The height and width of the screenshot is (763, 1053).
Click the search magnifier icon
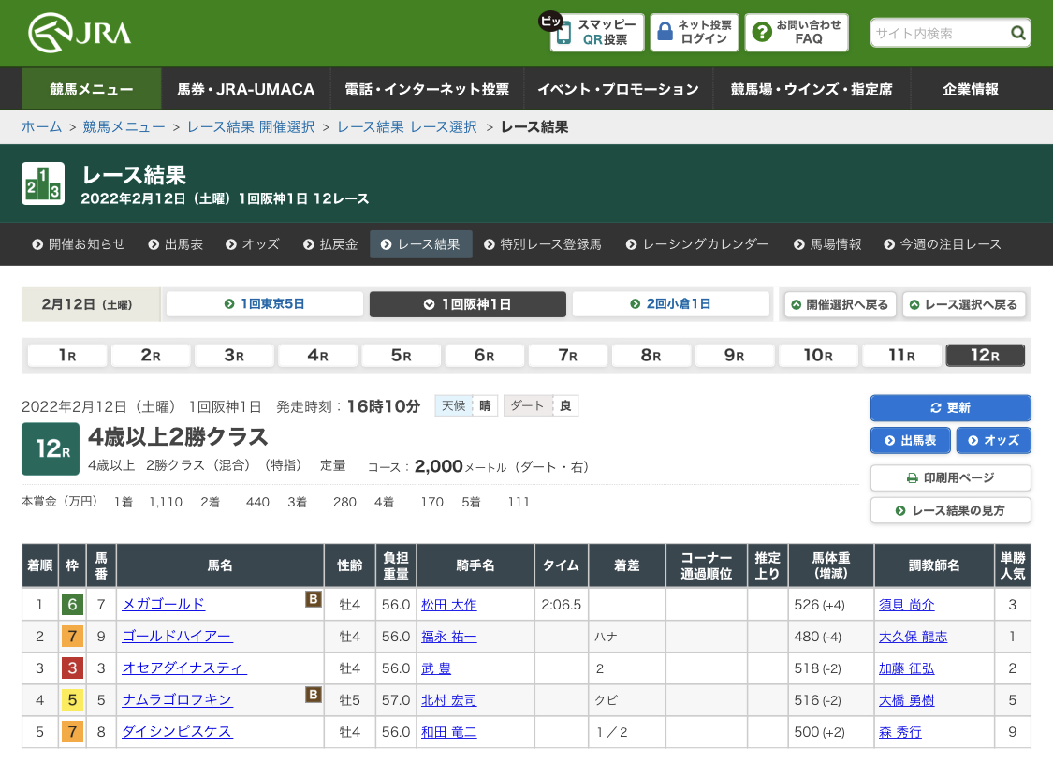[x=1018, y=34]
